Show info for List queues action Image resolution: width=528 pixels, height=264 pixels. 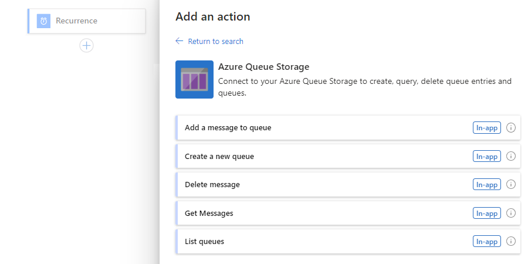(x=510, y=241)
